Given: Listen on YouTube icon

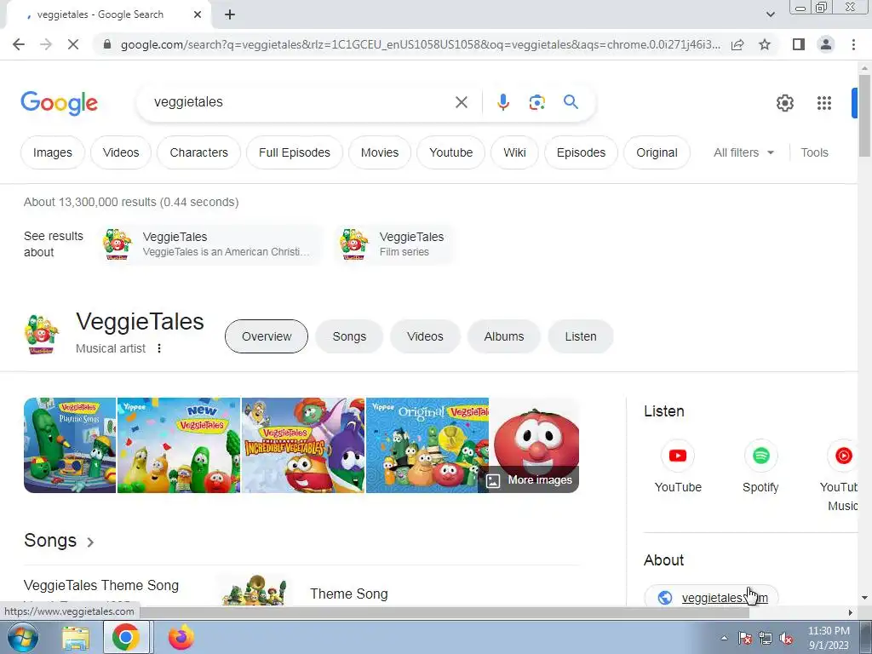Looking at the screenshot, I should coord(677,456).
